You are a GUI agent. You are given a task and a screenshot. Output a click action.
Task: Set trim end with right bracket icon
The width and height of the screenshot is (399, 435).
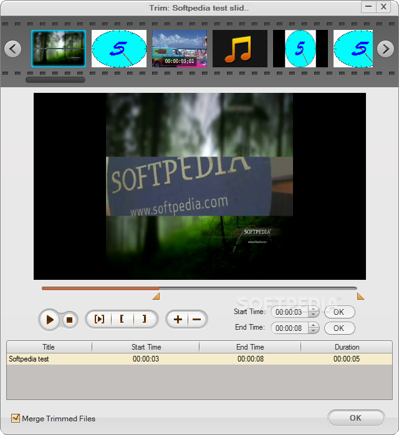pos(144,319)
